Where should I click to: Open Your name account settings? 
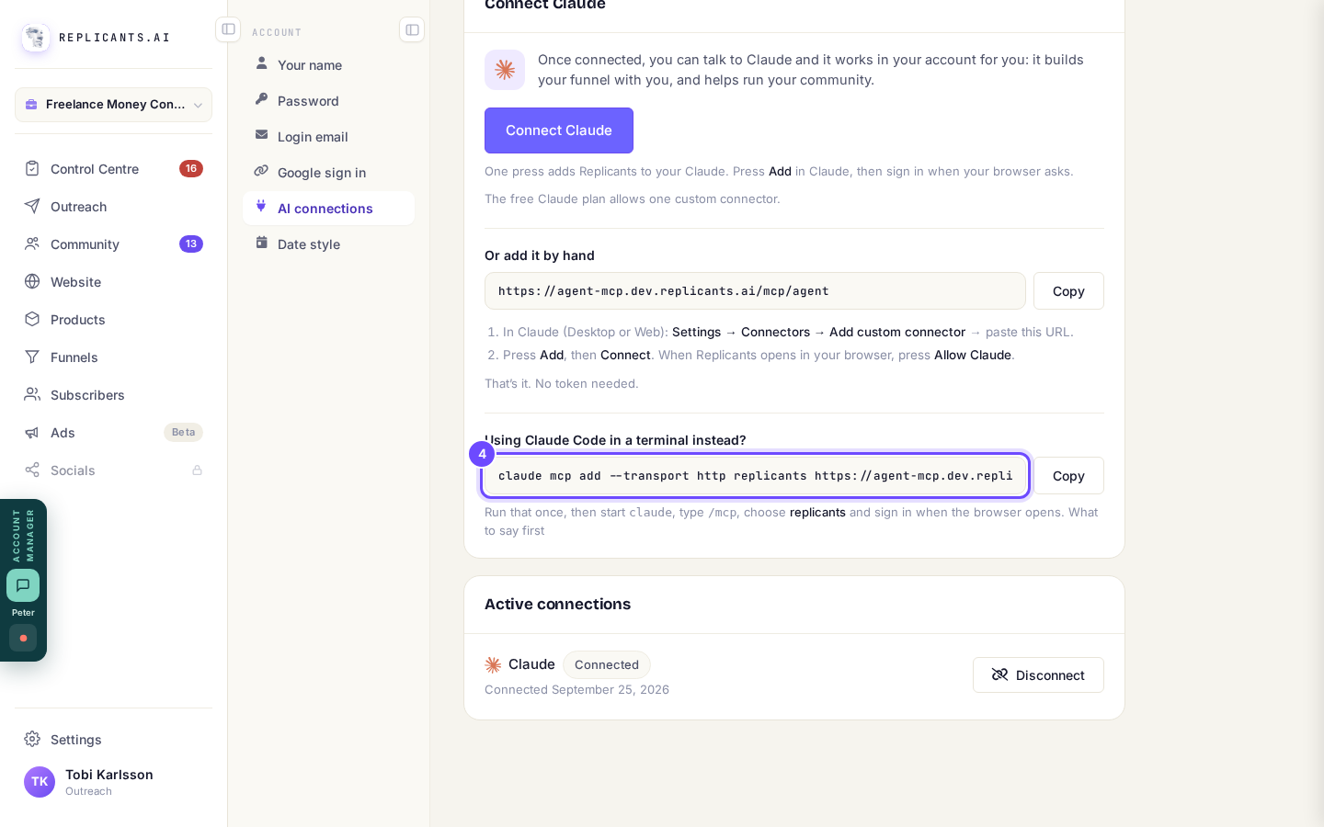point(328,64)
